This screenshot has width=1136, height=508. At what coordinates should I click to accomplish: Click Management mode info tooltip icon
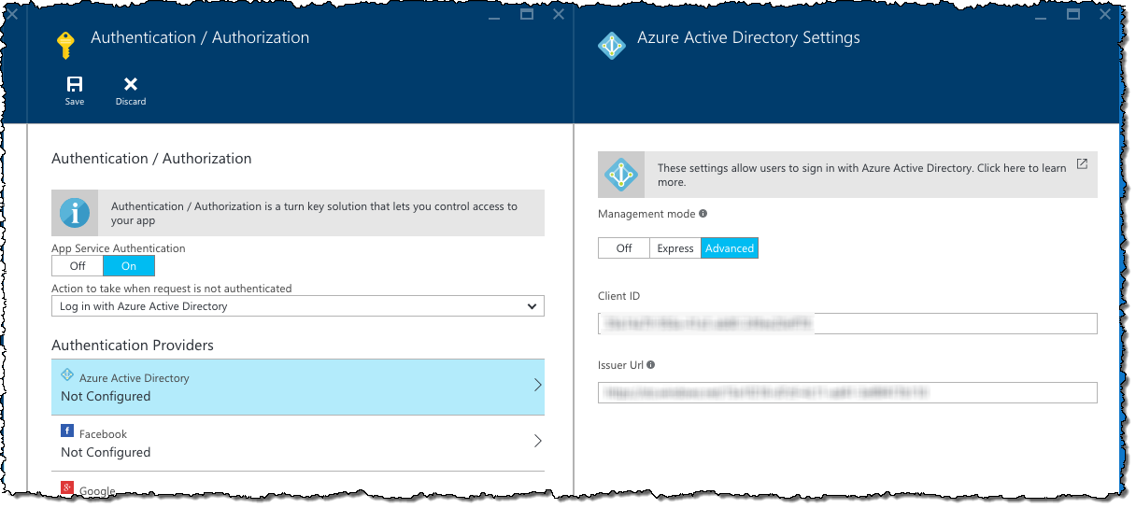(703, 214)
